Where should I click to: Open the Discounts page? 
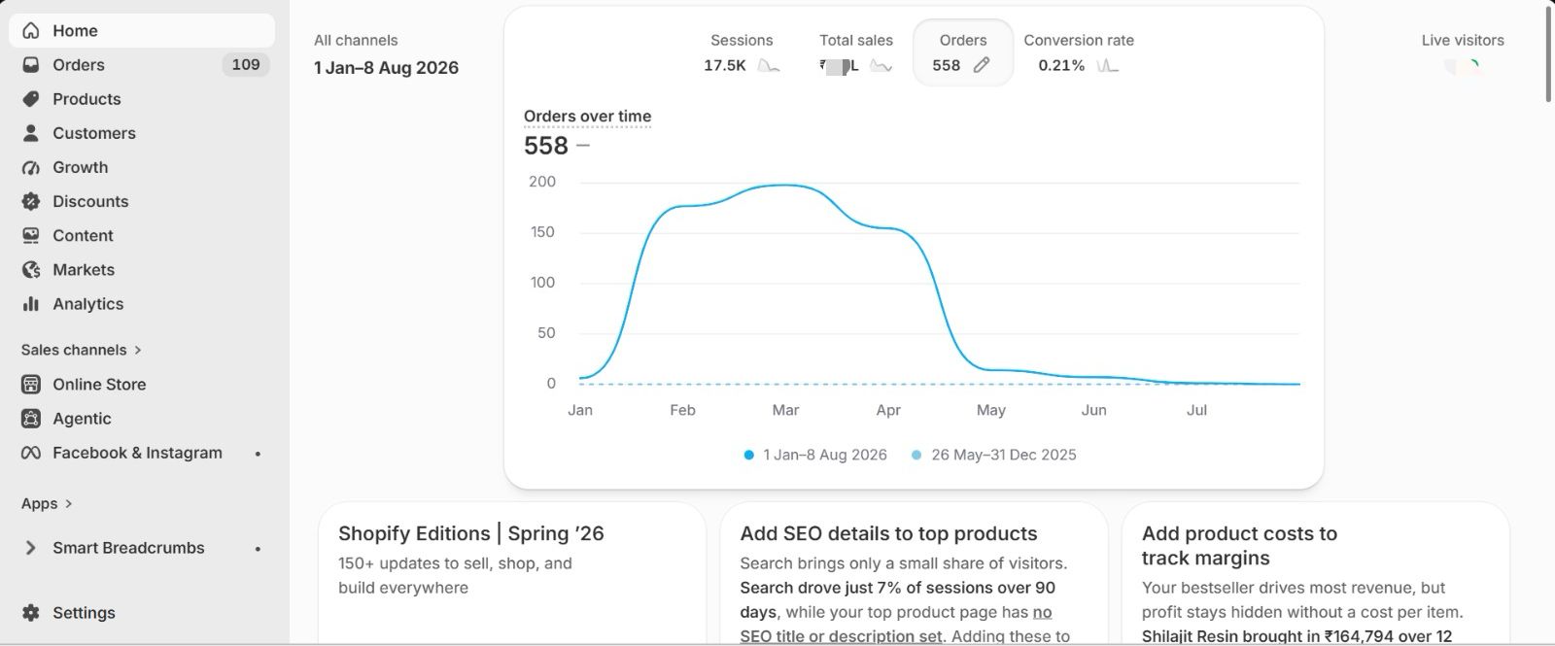click(142, 201)
